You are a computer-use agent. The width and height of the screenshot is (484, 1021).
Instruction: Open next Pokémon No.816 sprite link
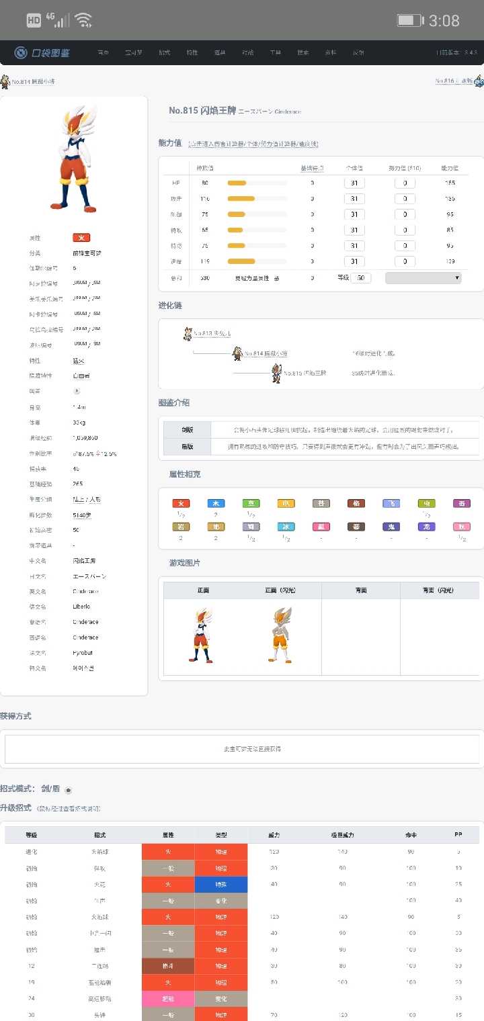[x=478, y=81]
